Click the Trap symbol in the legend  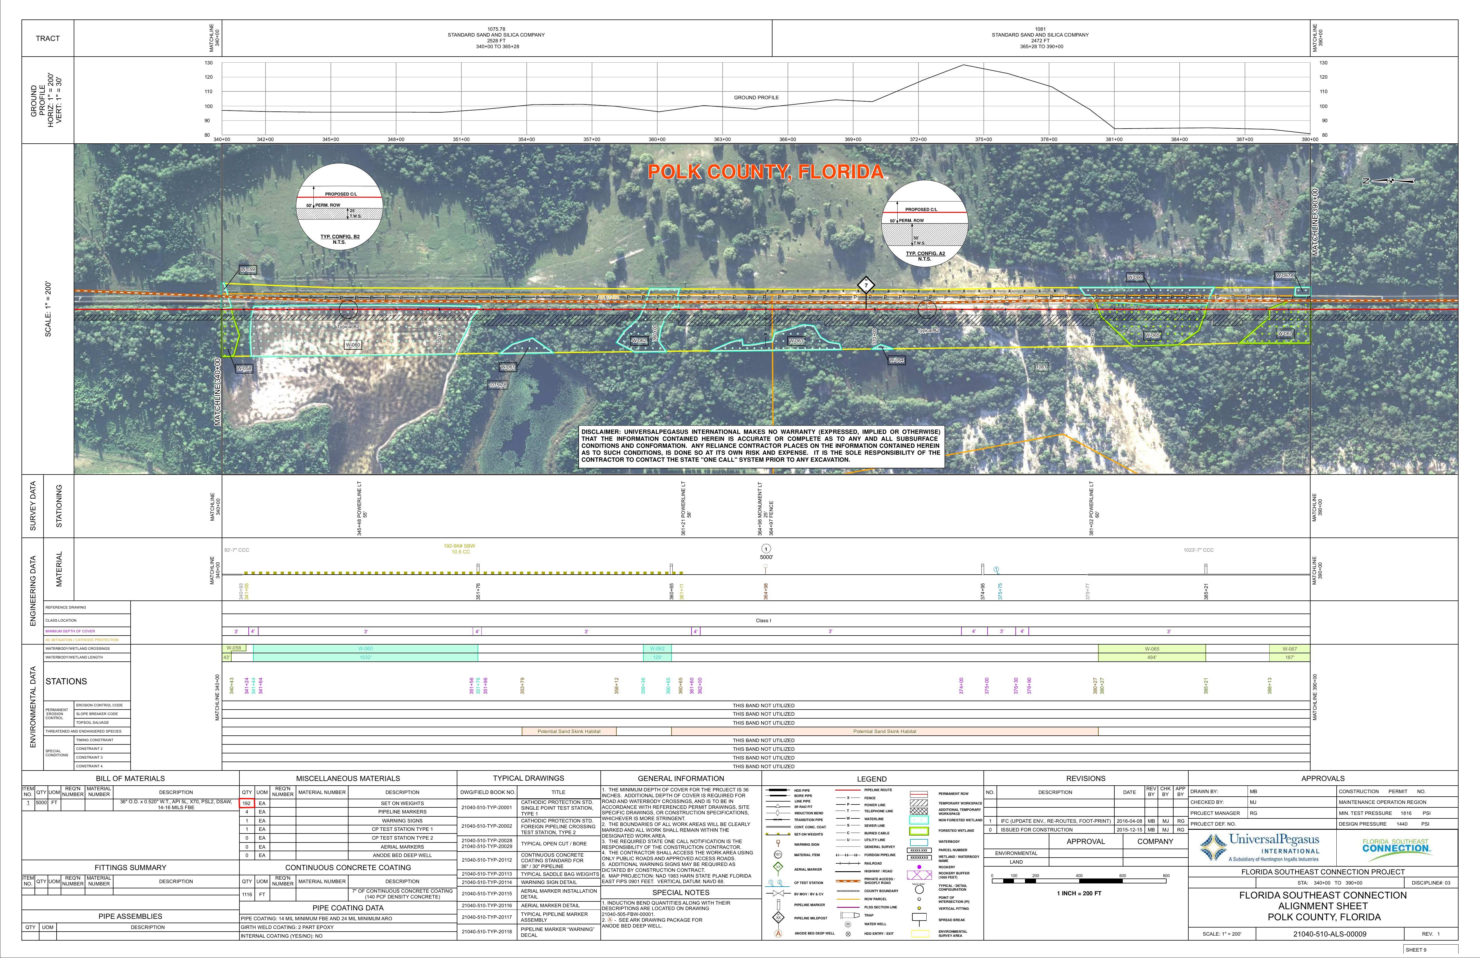(850, 915)
